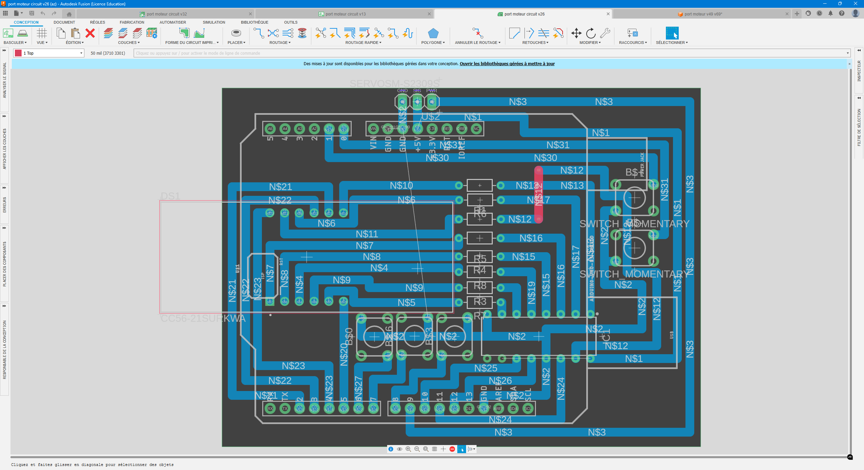864x470 pixels.
Task: Click the Placer (via) tool icon
Action: (x=236, y=33)
